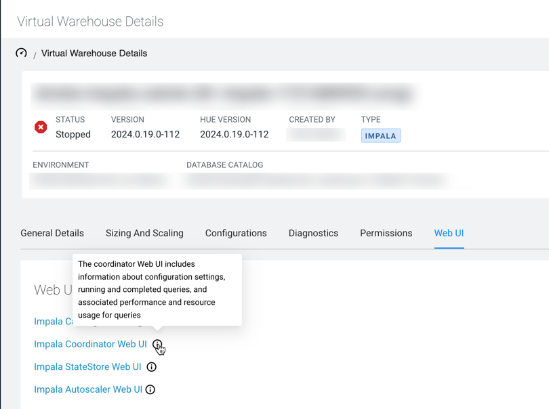549x409 pixels.
Task: Click the partially hidden Impala Catalog link
Action: pos(53,322)
